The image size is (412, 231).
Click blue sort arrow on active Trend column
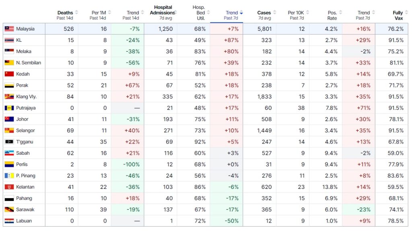pos(241,13)
